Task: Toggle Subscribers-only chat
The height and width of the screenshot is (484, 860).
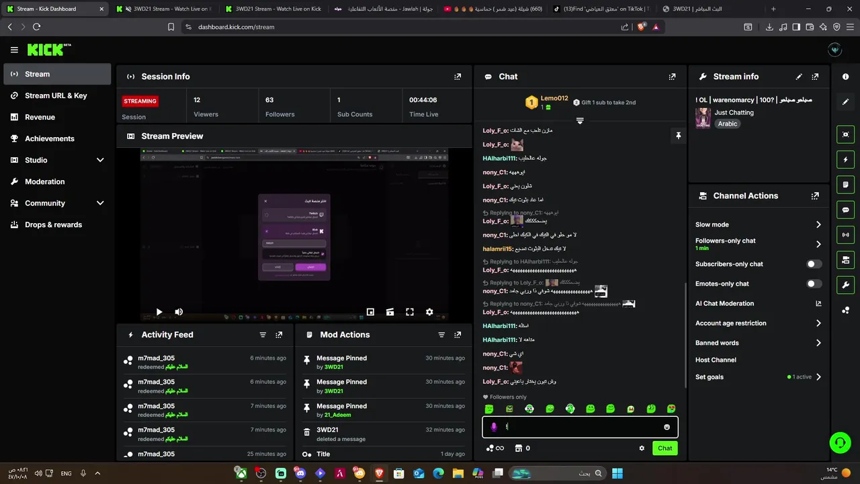Action: tap(814, 264)
